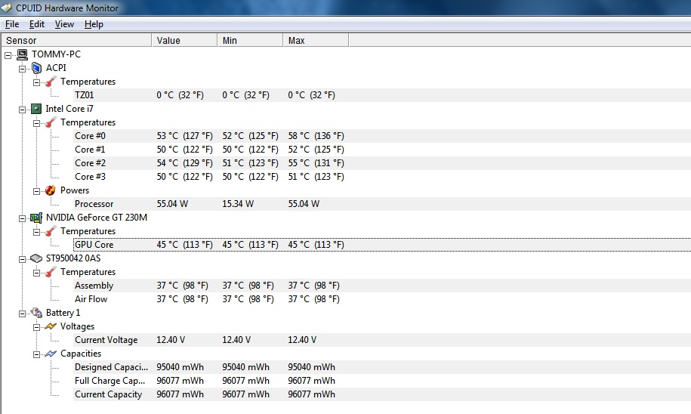Open the Help menu

point(94,24)
